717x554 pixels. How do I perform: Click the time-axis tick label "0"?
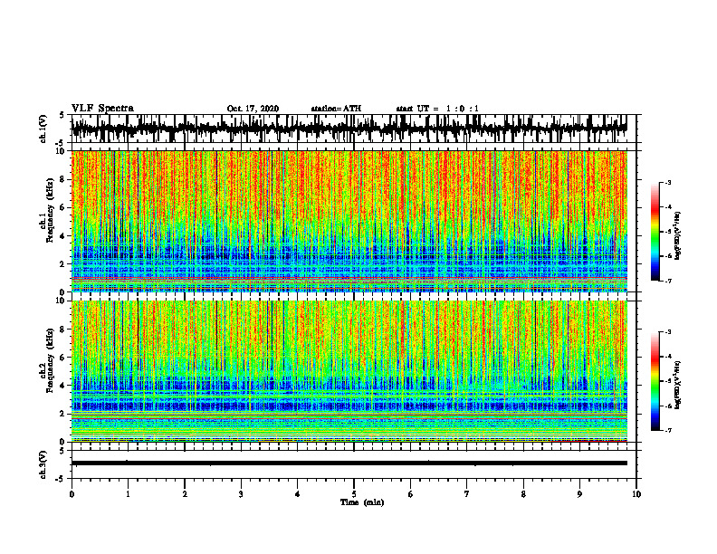[72, 494]
